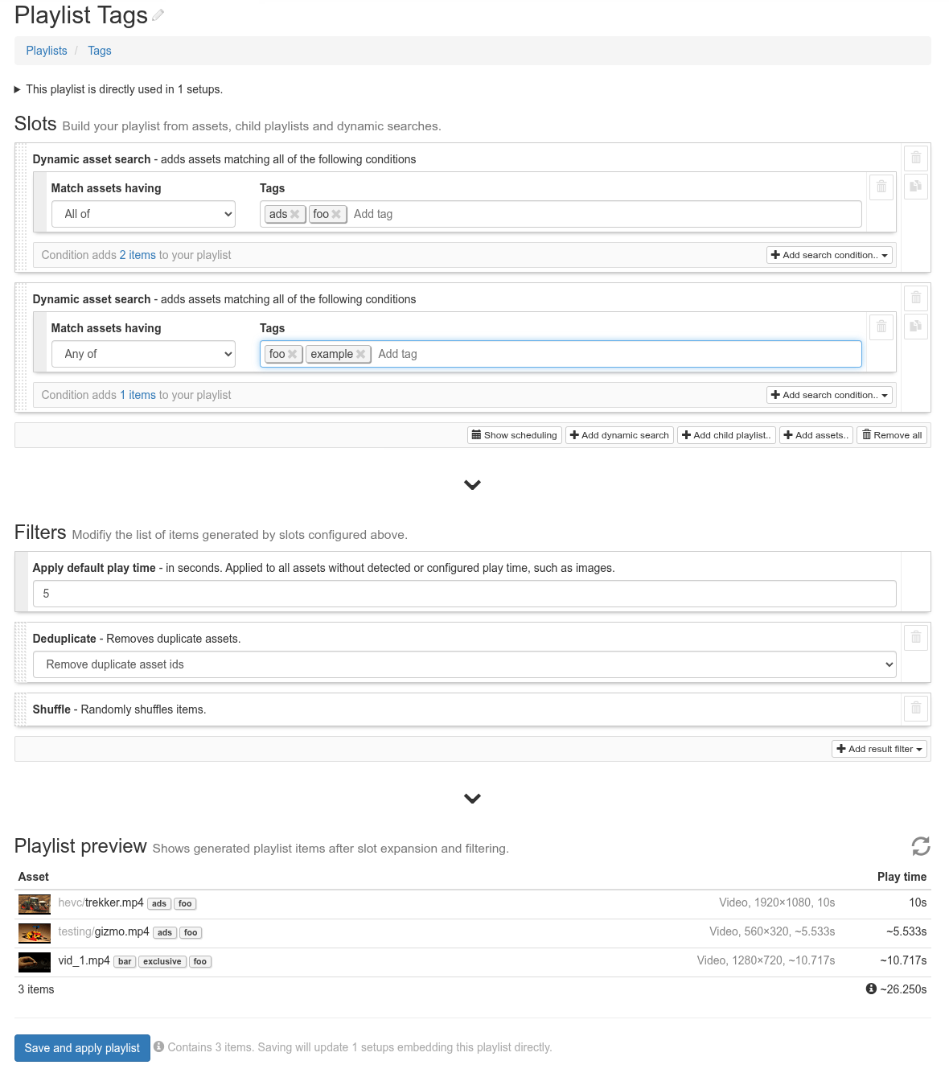949x1069 pixels.
Task: Trash the tag condition in second search
Action: click(881, 327)
